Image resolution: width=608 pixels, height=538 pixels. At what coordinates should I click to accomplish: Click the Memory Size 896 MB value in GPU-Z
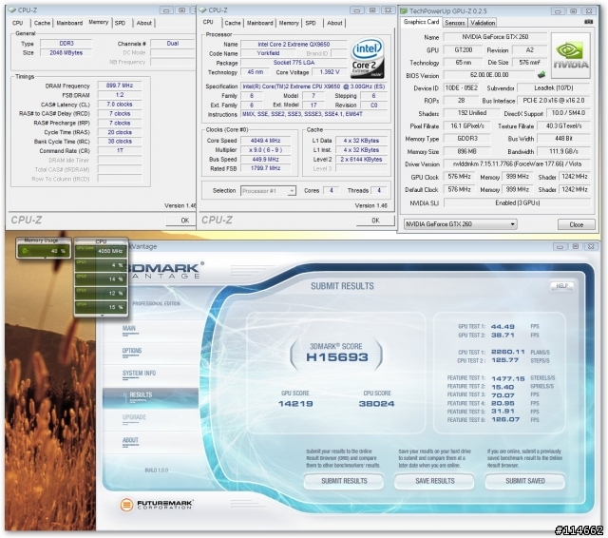tap(466, 152)
